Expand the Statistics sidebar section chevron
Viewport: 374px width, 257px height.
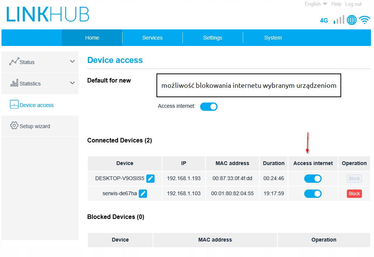(x=72, y=83)
